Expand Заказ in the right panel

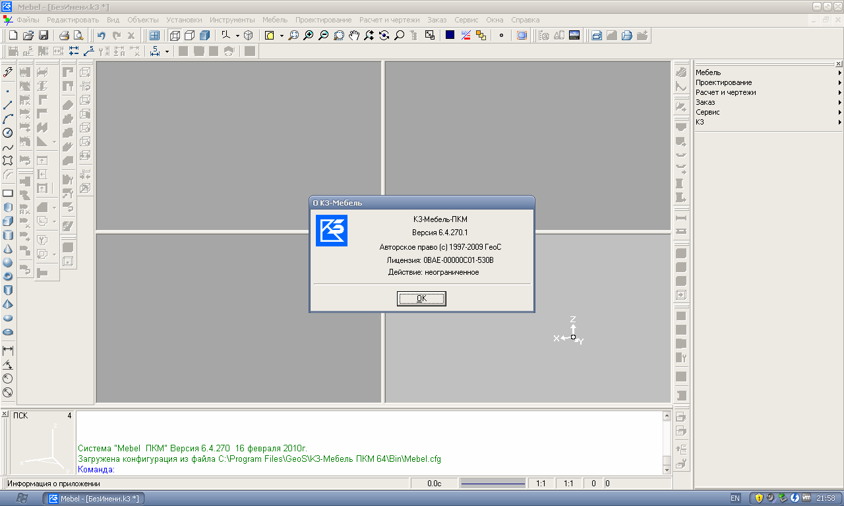click(769, 102)
